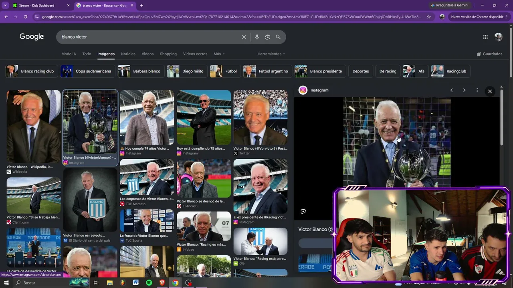The image size is (513, 288).
Task: Clear the Google search box text
Action: coord(244,37)
